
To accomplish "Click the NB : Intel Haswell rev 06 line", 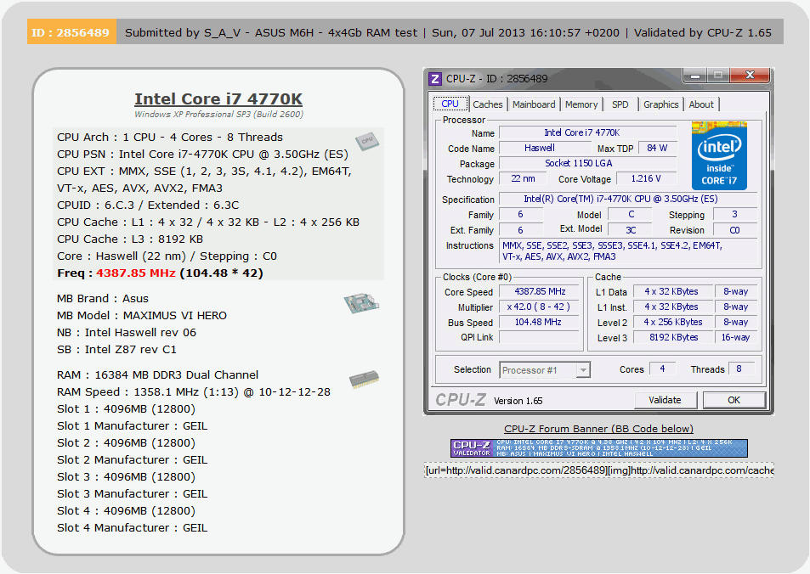I will (127, 332).
